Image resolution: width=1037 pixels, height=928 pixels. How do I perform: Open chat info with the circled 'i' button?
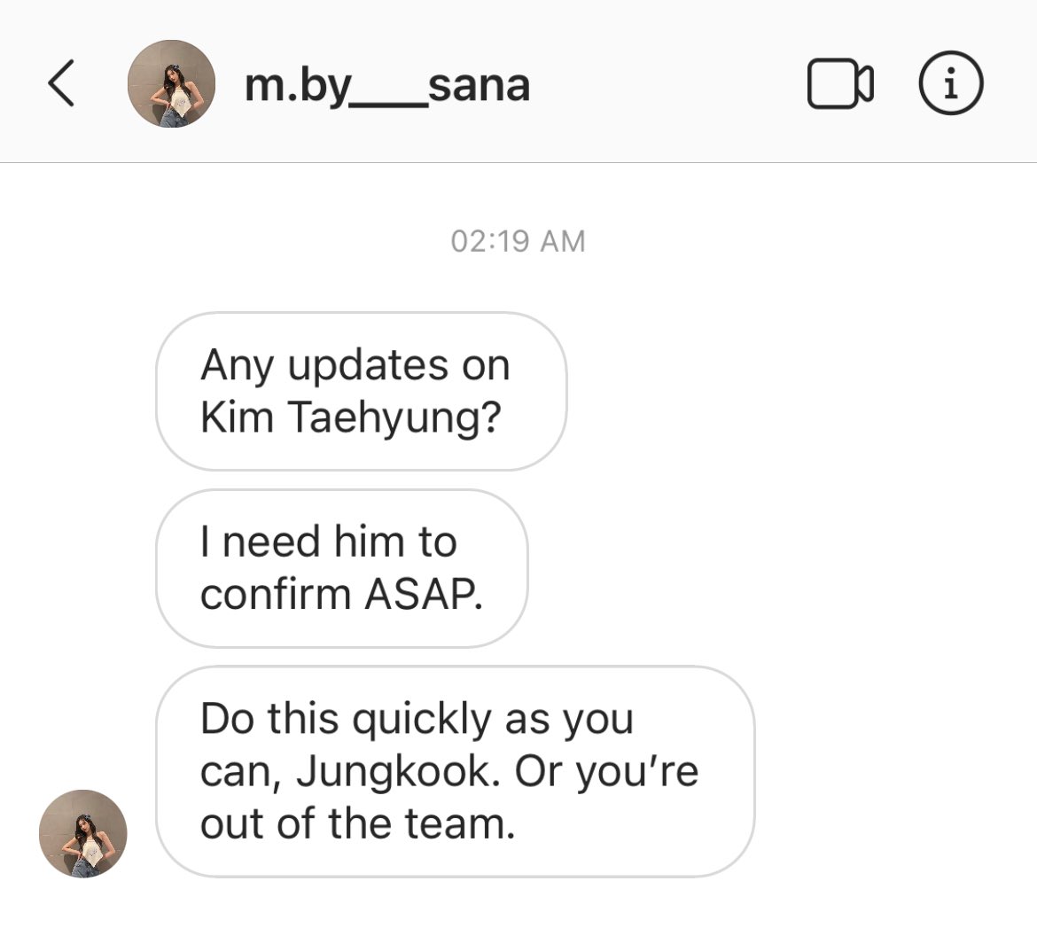[x=951, y=83]
